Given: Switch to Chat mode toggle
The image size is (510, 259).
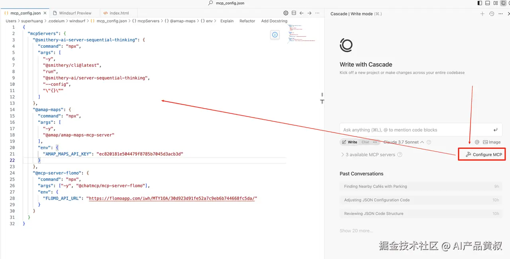Looking at the screenshot, I should [x=365, y=142].
